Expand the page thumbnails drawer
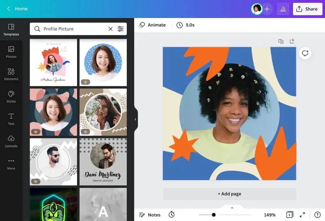Screen dimensions: 325x221 (x=232, y=208)
